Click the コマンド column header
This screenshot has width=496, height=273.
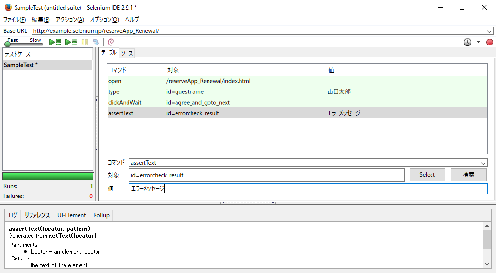(x=136, y=70)
